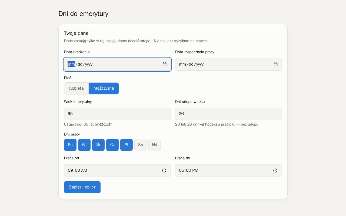Click the 'Twoje dane' section title
Screen dimensions: 346x216
[76, 33]
